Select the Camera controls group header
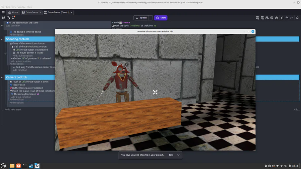 click(30, 77)
